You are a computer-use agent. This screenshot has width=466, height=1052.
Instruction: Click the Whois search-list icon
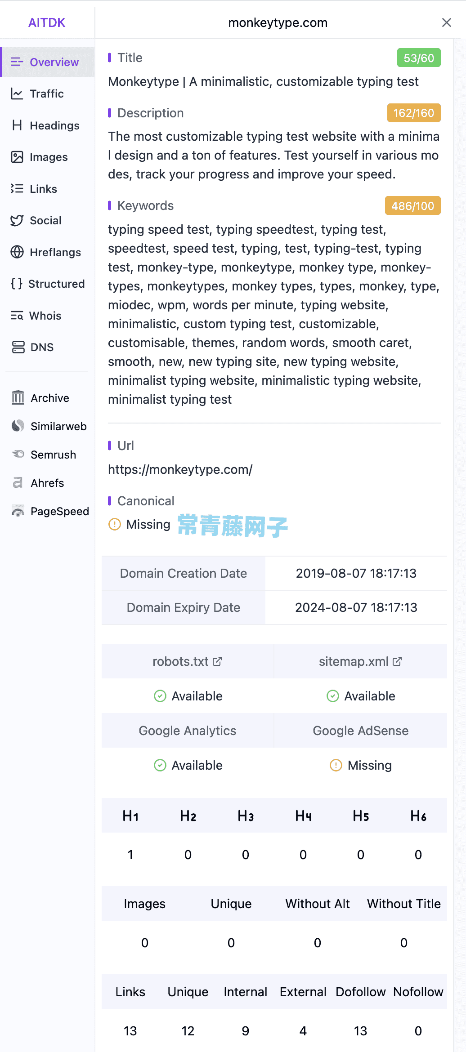[17, 316]
